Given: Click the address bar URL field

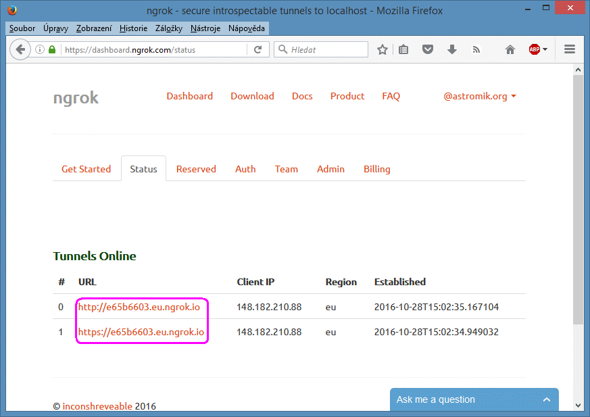Looking at the screenshot, I should click(154, 50).
